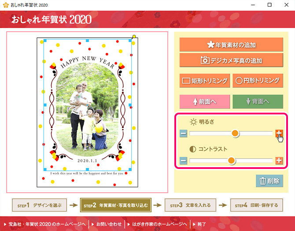295x231 pixels.
Task: Click the brightness plus button
Action: (279, 133)
